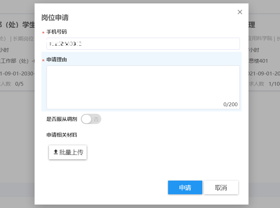
Task: Cancel the application with 取消
Action: click(x=221, y=187)
